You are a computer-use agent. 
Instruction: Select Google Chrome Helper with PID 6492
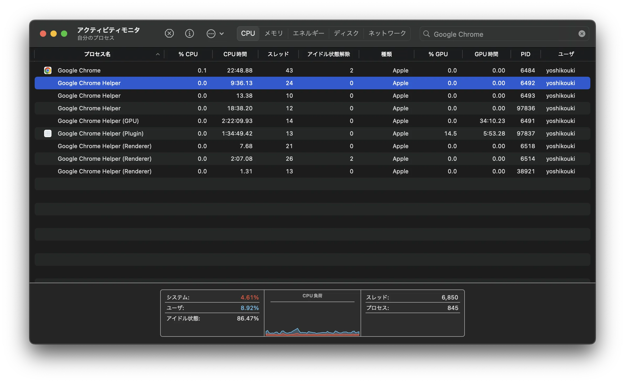click(x=312, y=83)
